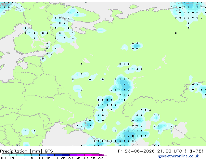This screenshot has height=159, width=206.
Task: Click the 1–2 mm legend color swatch
Action: pos(20,155)
